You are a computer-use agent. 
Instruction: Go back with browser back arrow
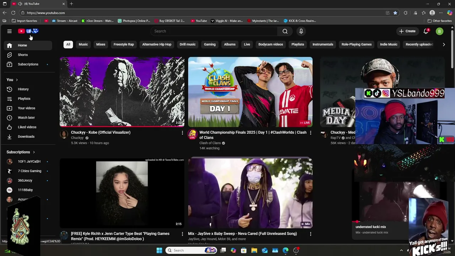point(5,13)
